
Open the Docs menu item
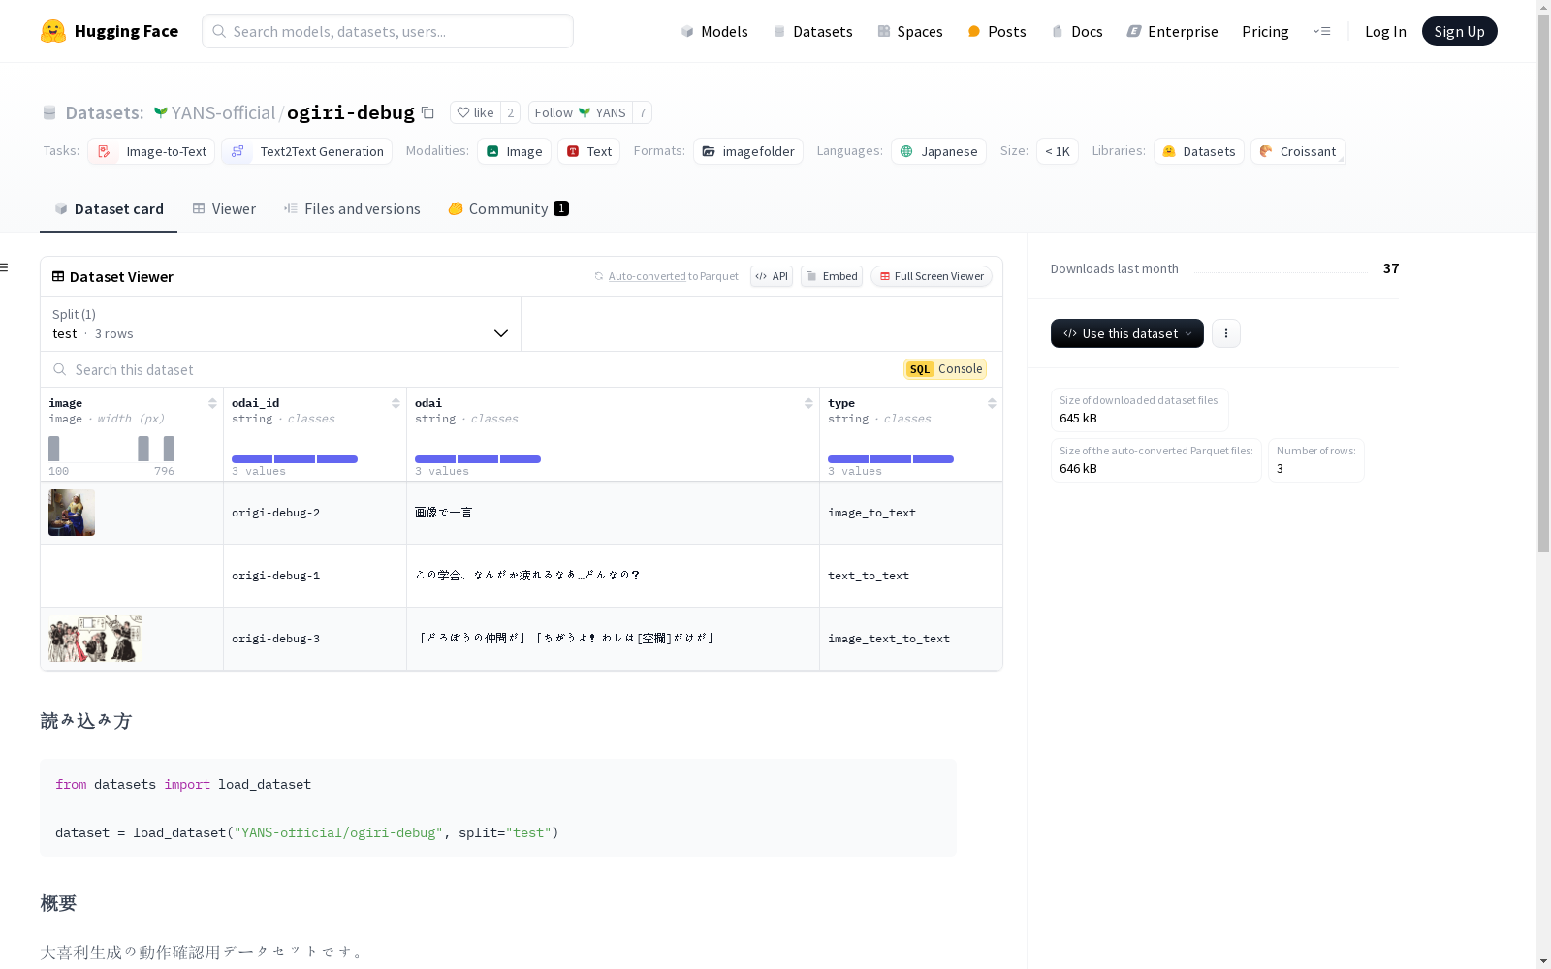tap(1077, 31)
